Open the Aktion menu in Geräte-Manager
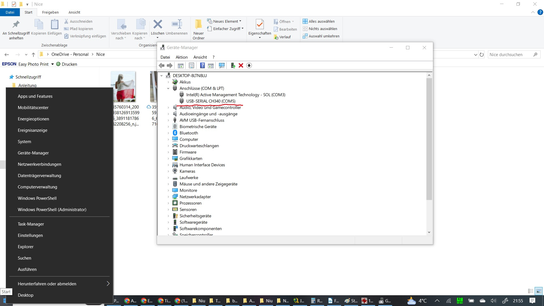Screen dimensions: 544x306 [181, 57]
